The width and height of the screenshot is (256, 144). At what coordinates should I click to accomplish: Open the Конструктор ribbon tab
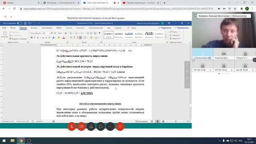pos(47,28)
